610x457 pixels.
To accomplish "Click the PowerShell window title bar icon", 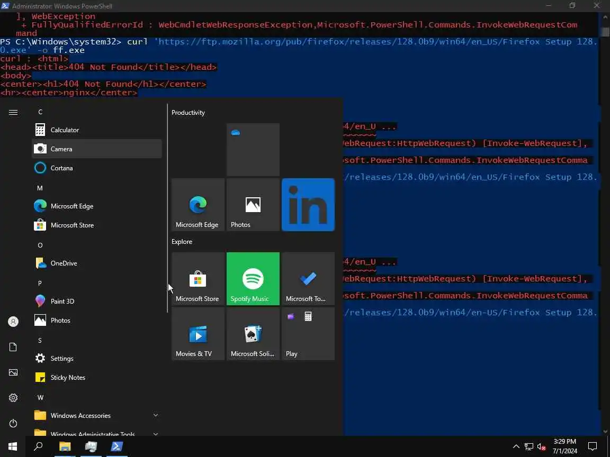I will pyautogui.click(x=5, y=6).
